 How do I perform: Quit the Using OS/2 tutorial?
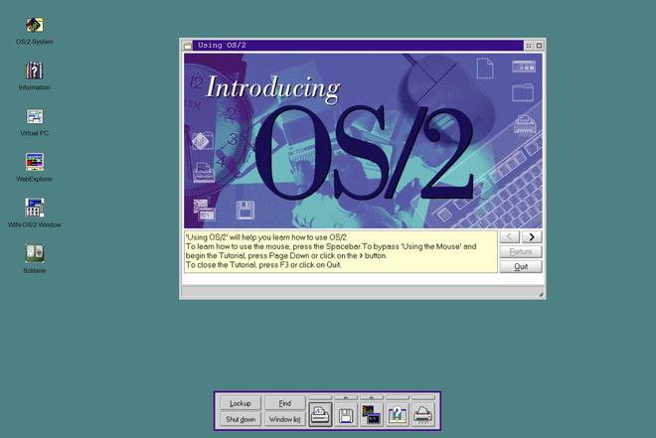pos(521,266)
